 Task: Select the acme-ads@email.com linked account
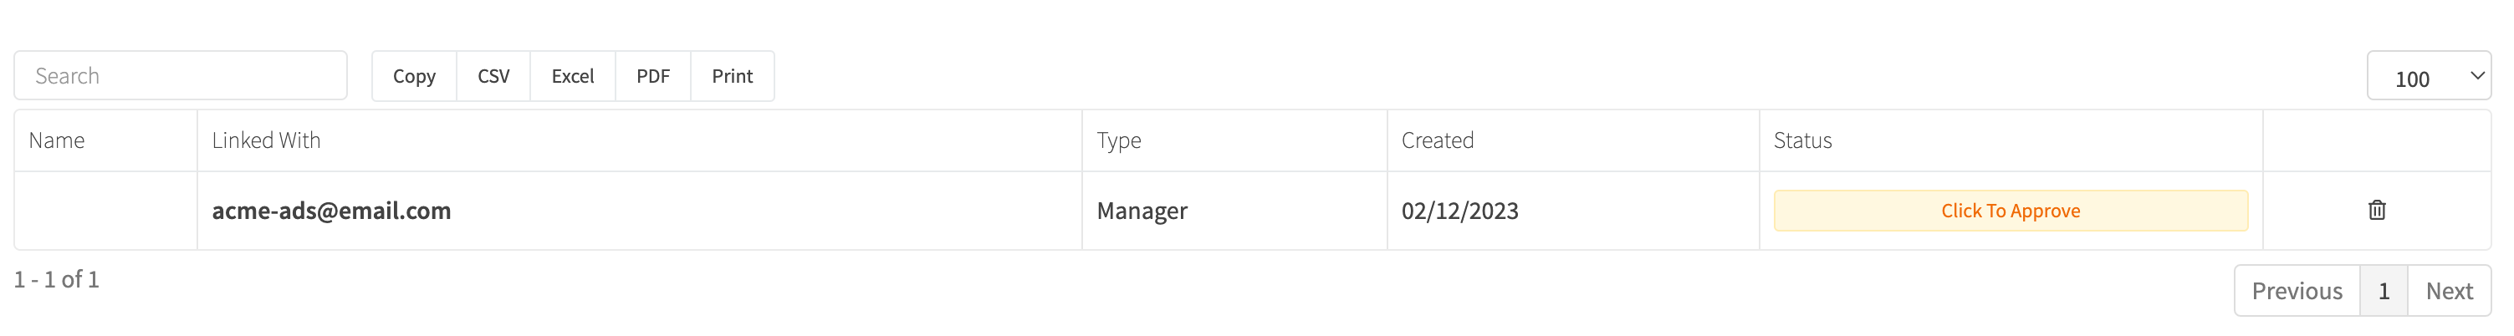[331, 211]
